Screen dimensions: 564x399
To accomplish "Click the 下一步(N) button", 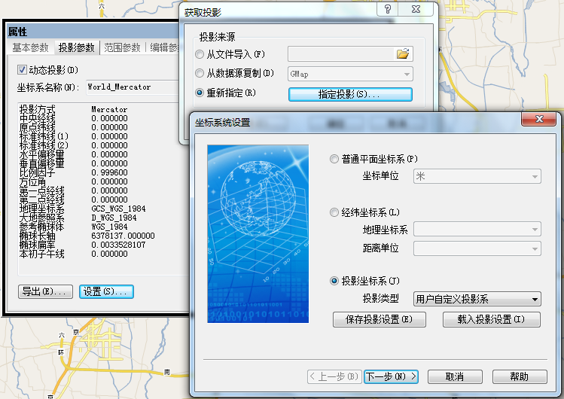I will (391, 376).
